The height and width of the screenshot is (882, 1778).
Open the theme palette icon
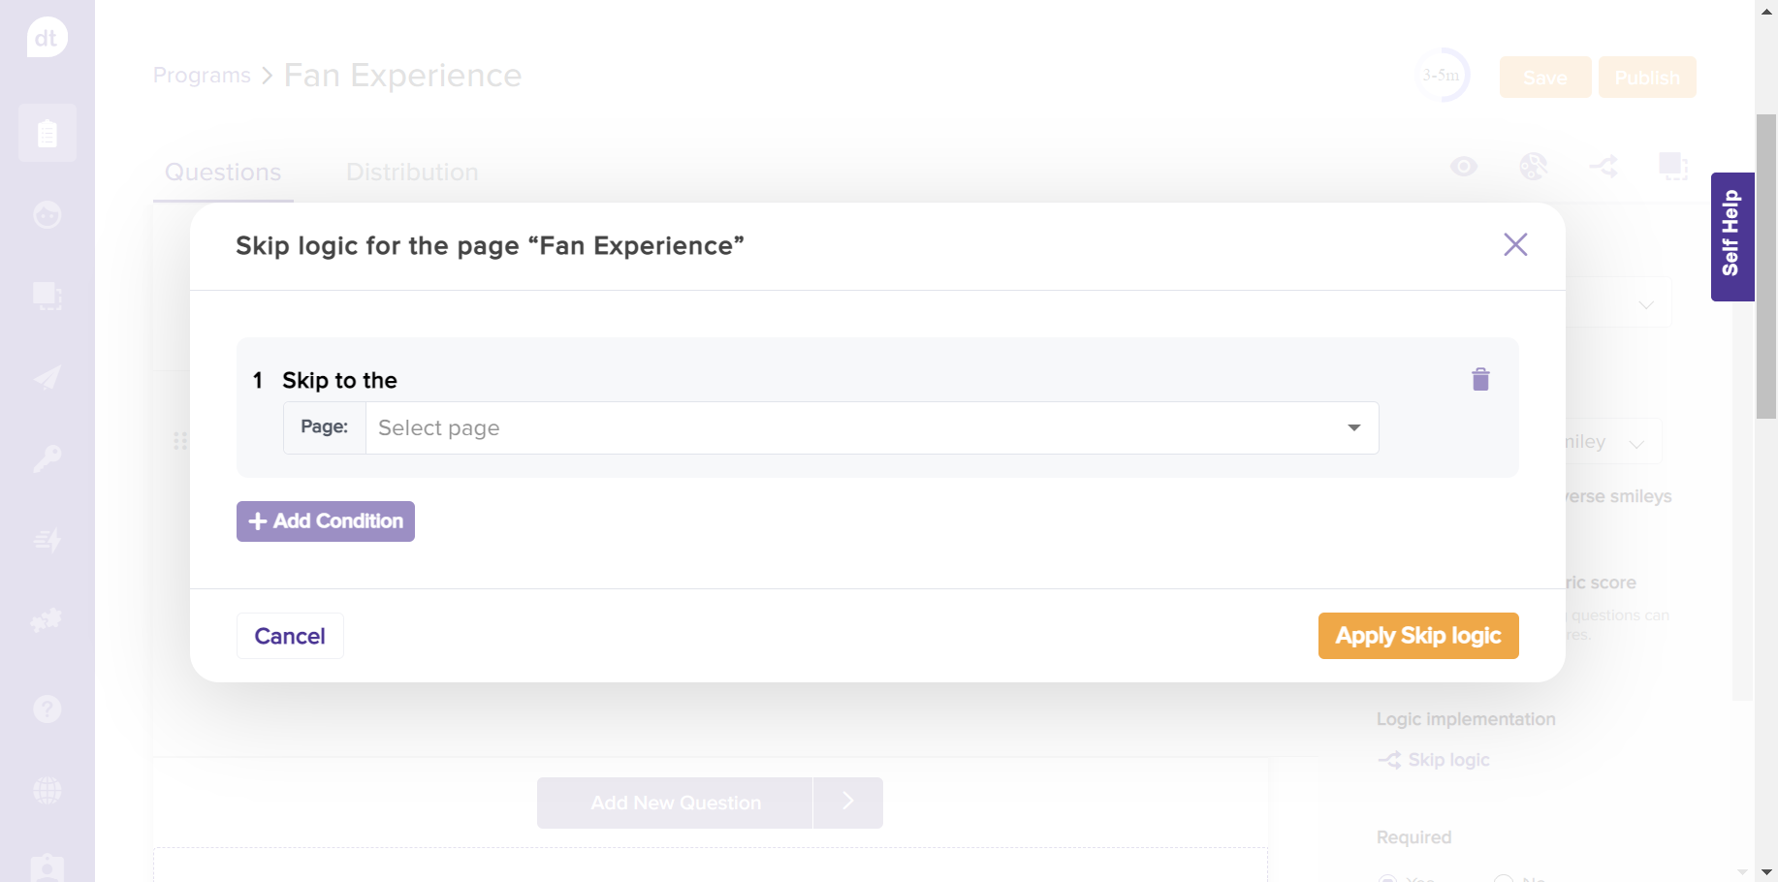click(1533, 167)
